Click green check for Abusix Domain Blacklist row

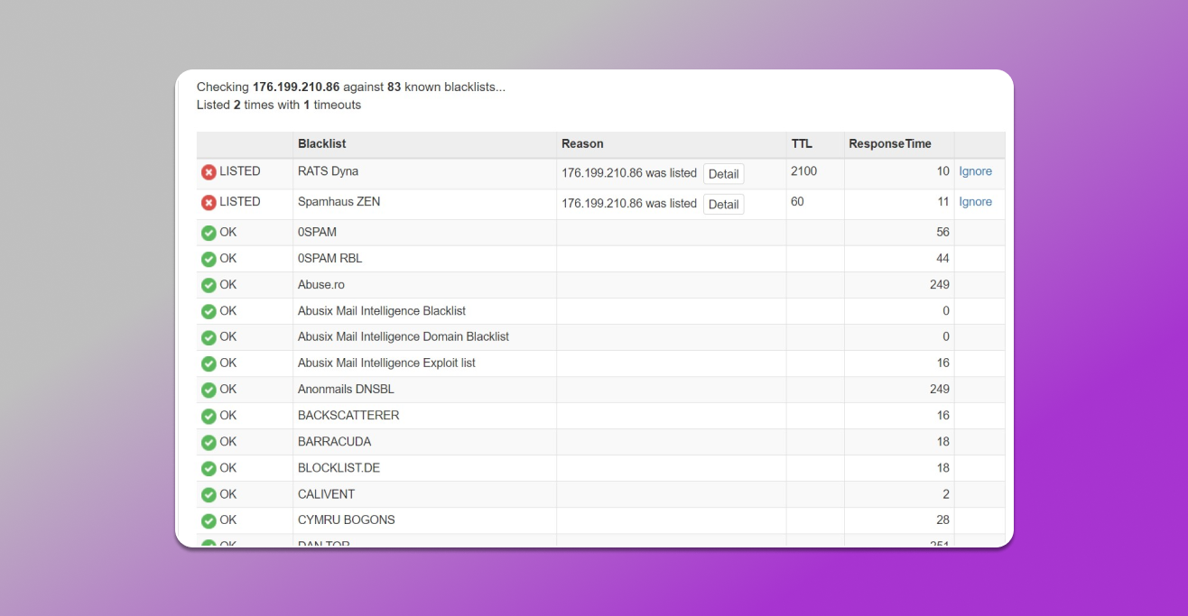209,337
